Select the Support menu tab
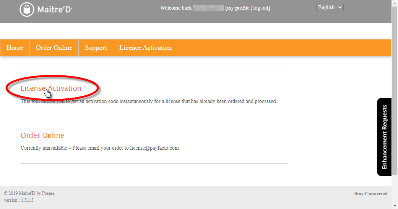 [x=96, y=47]
